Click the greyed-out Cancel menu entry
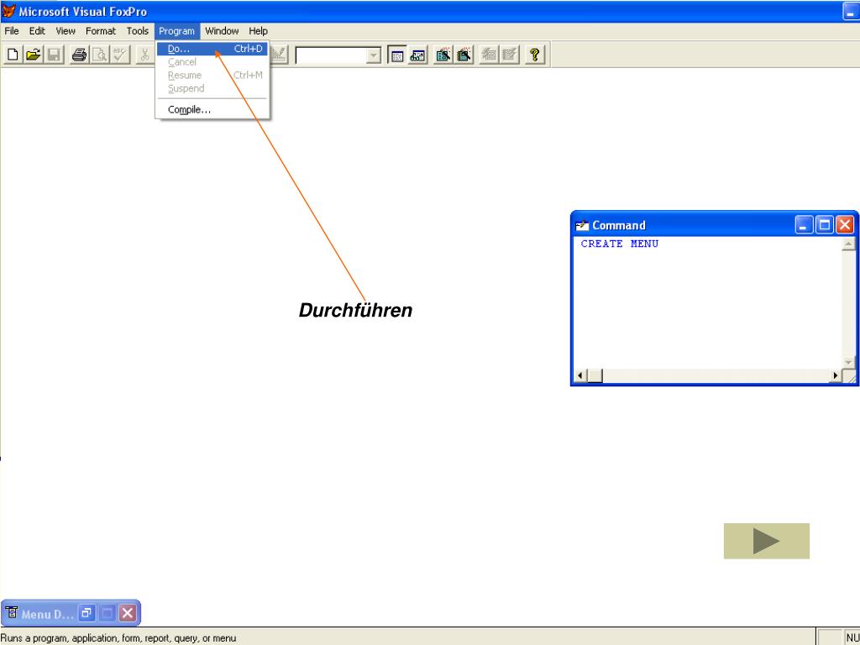 coord(212,62)
